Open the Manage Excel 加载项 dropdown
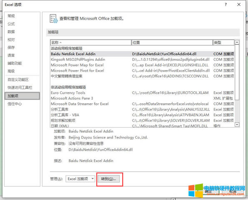This screenshot has height=200, width=248. pyautogui.click(x=80, y=179)
